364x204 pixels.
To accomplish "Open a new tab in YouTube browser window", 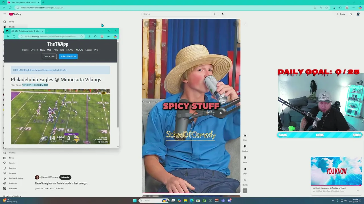I will pyautogui.click(x=43, y=2).
